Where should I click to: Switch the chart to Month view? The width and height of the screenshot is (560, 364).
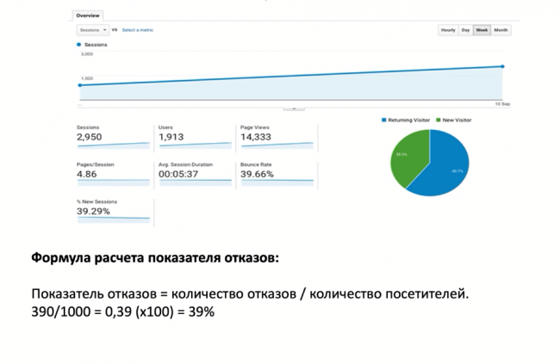[501, 30]
